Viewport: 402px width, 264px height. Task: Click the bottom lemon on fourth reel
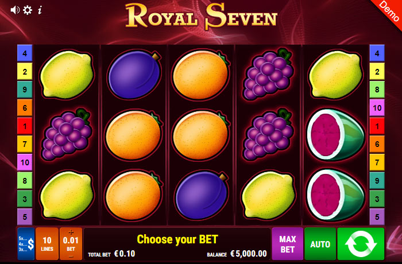(268, 195)
